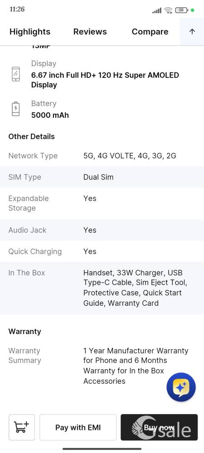
Task: Switch to the Reviews tab
Action: (90, 32)
